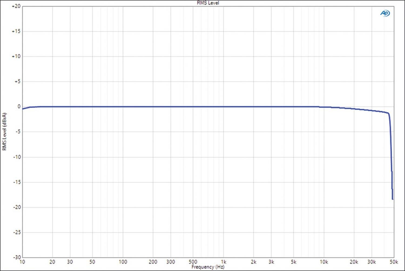Click the '5k' frequency tick label
405x271 pixels.
[293, 262]
